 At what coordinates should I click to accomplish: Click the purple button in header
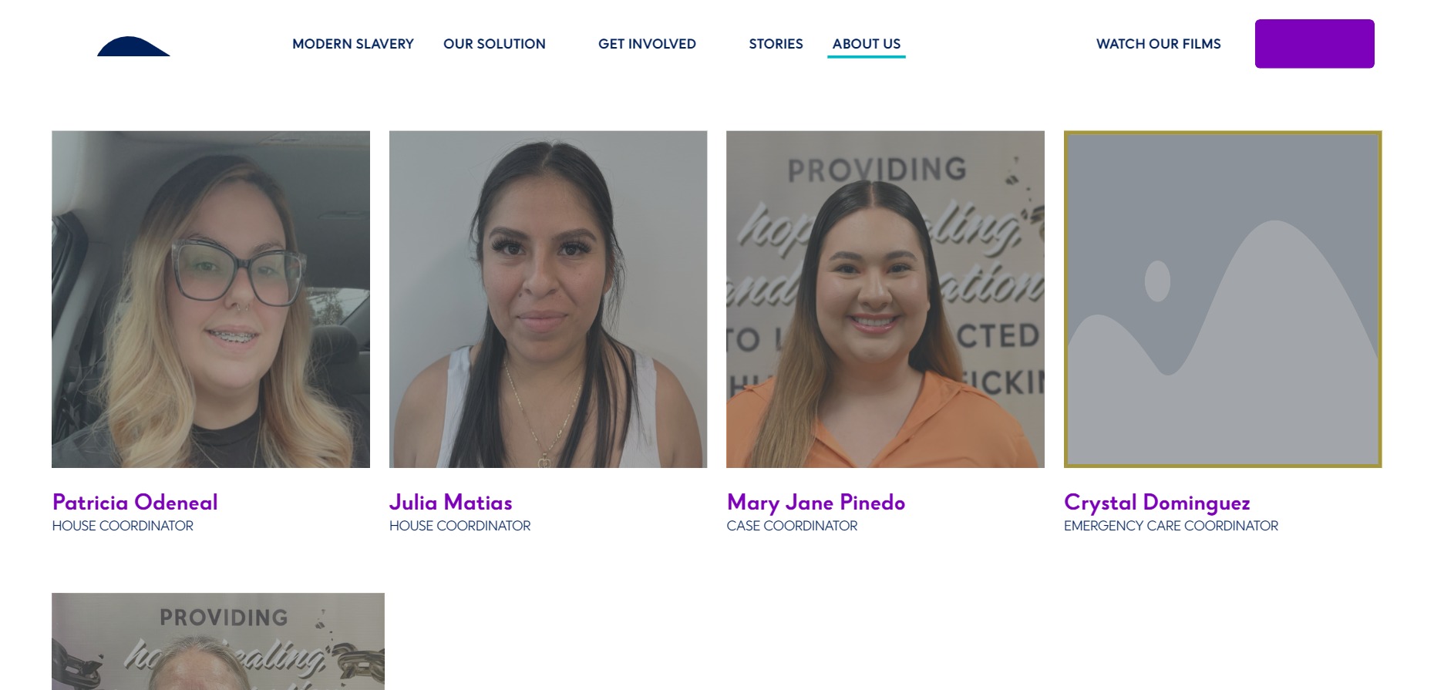pyautogui.click(x=1314, y=44)
